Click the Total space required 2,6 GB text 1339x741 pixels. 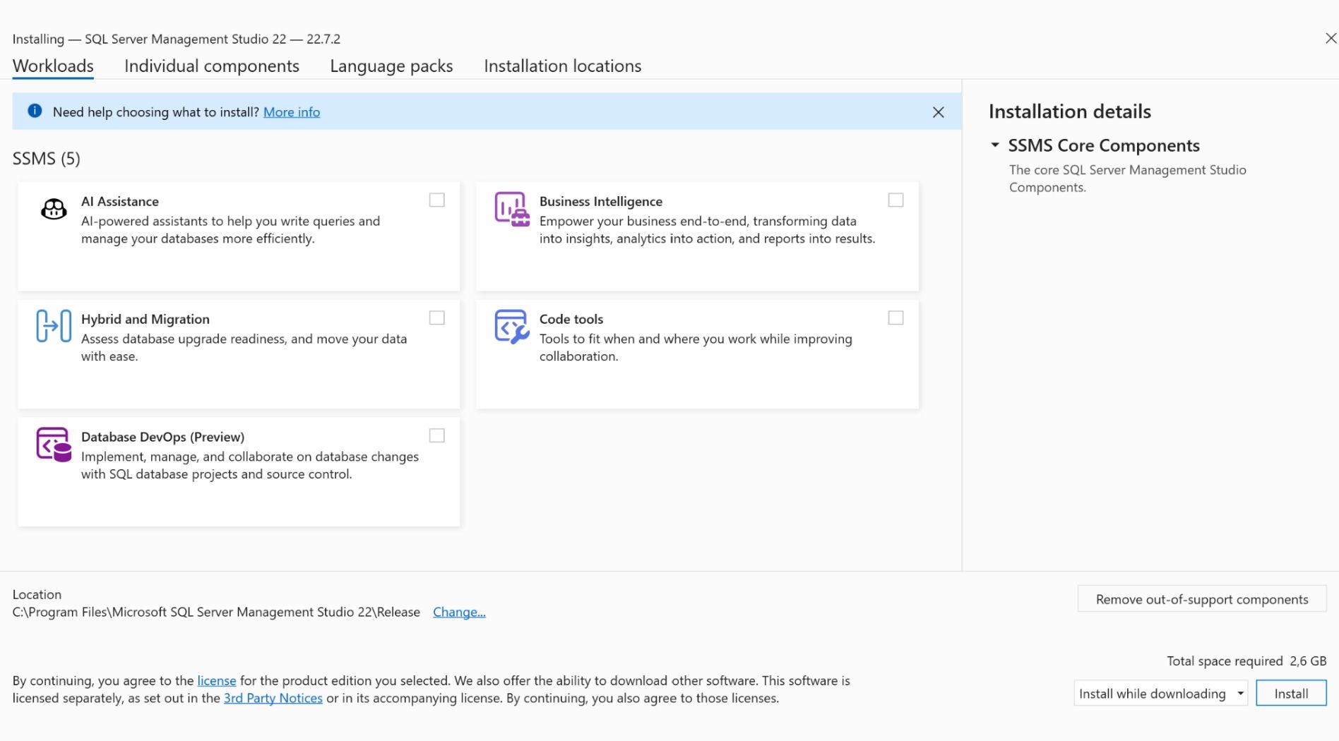[1246, 661]
